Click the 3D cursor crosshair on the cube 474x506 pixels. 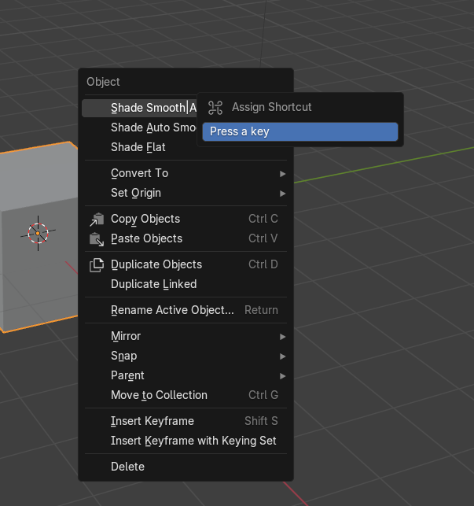coord(38,233)
